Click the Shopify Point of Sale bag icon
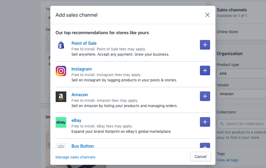 (61, 45)
